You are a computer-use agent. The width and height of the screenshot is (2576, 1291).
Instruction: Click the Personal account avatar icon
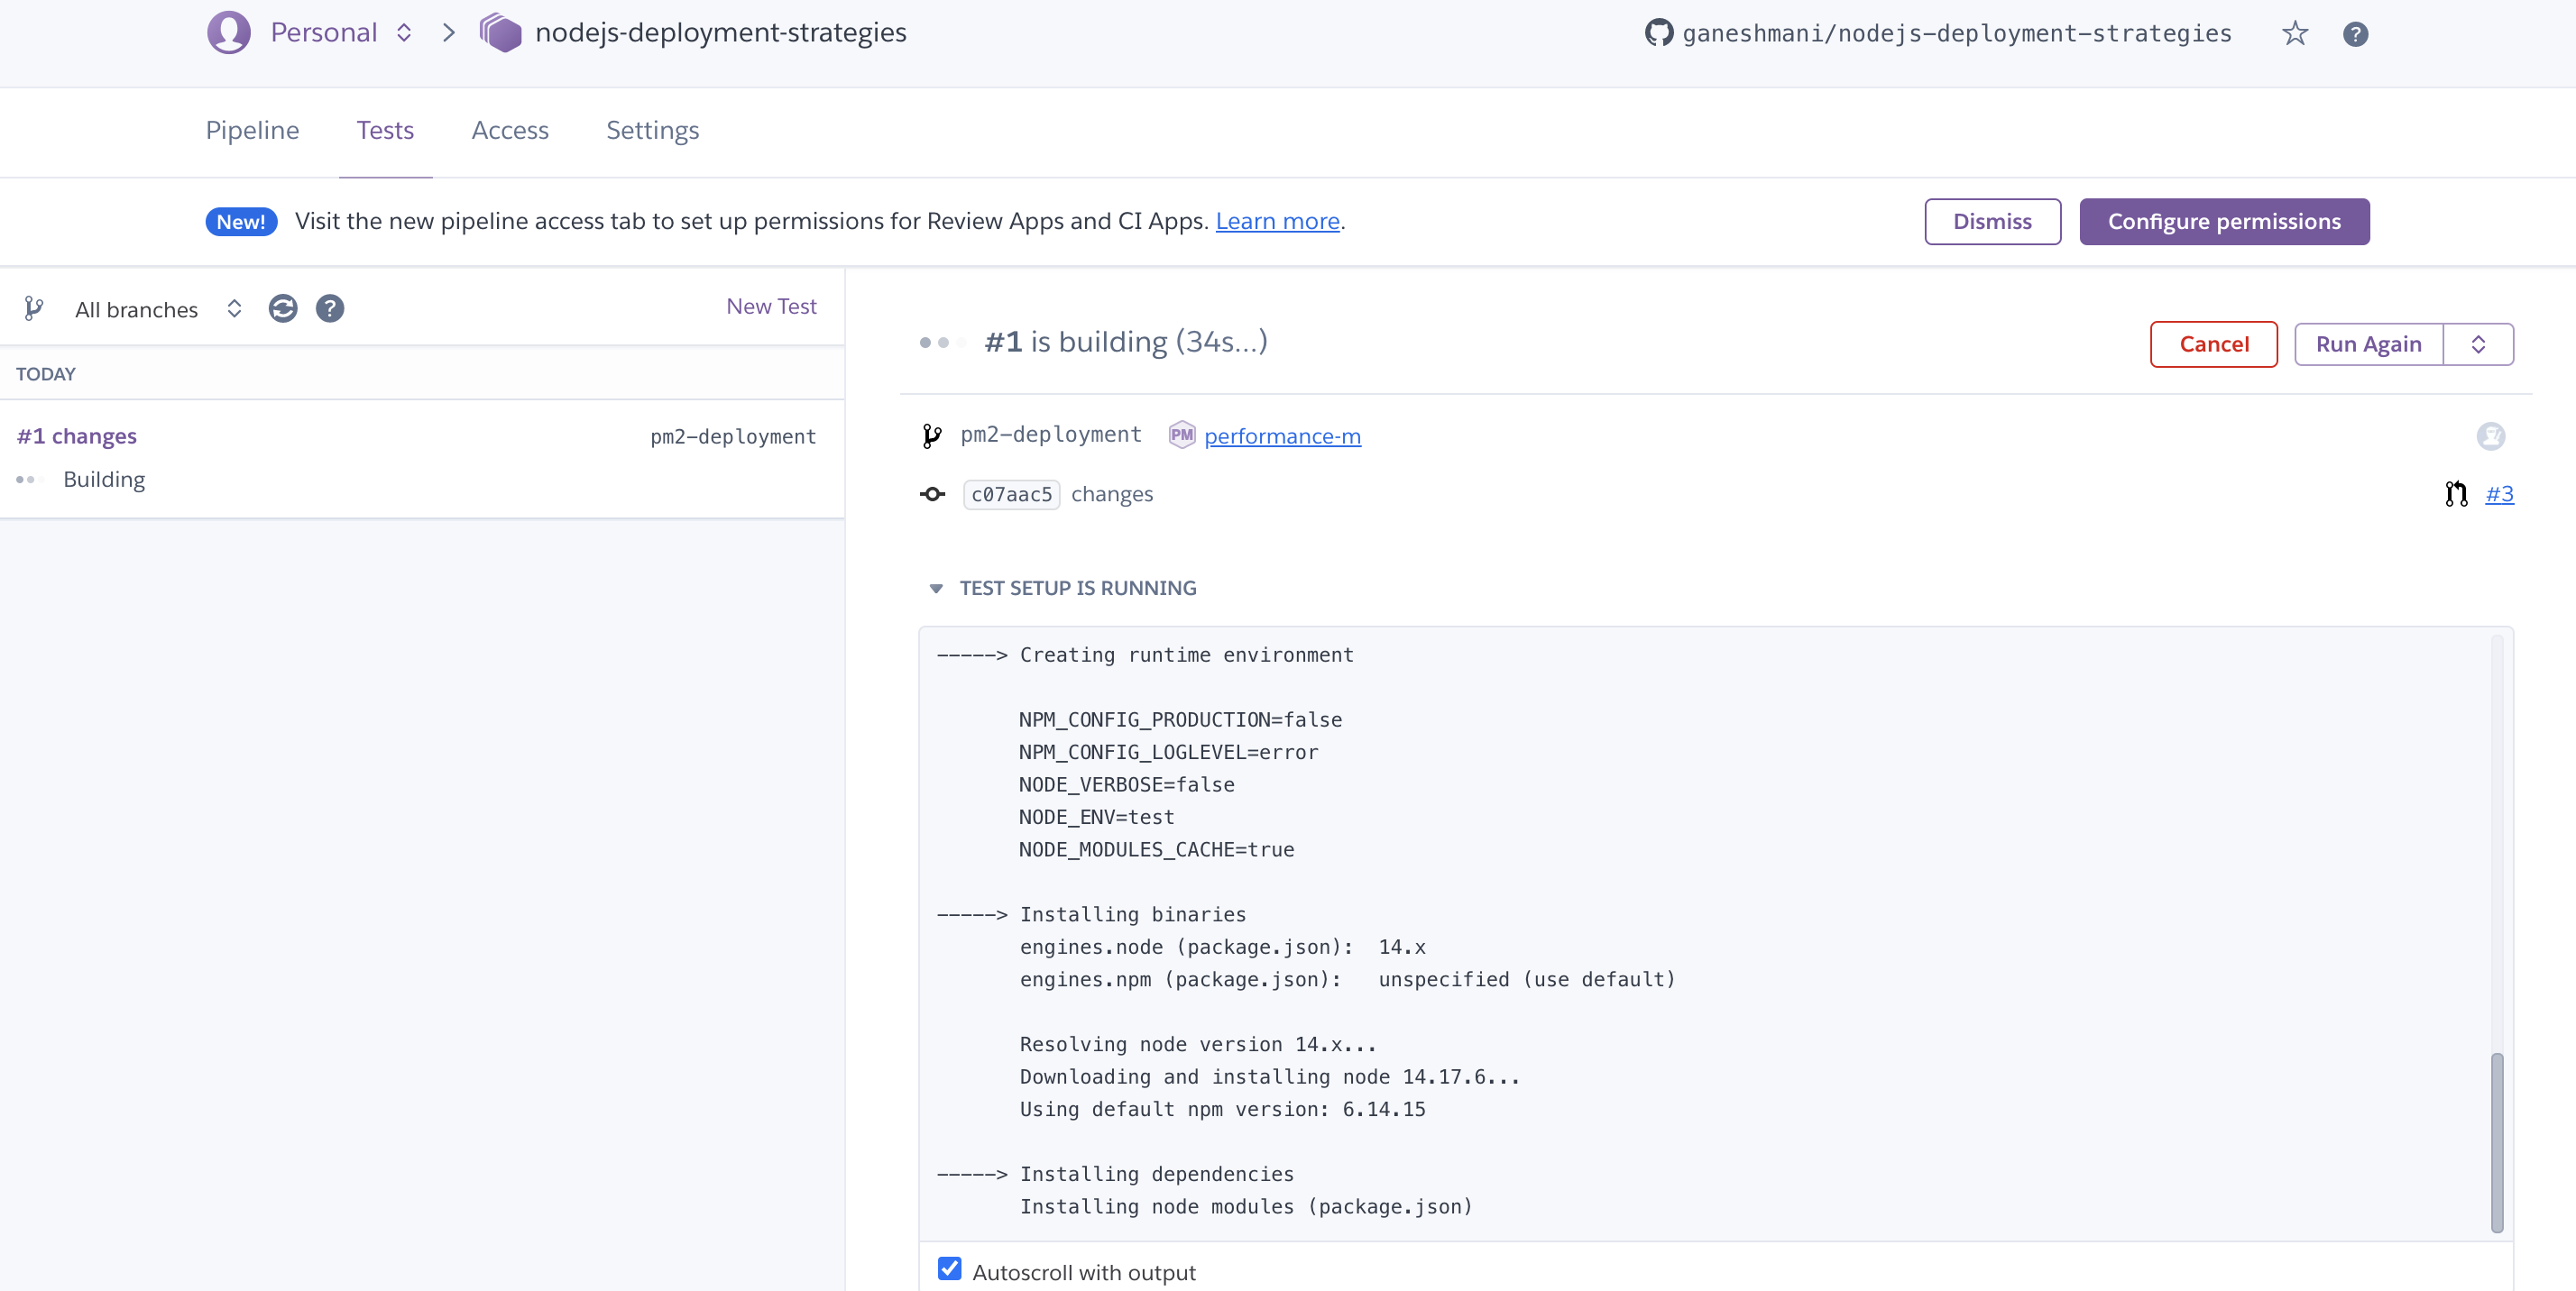[229, 33]
